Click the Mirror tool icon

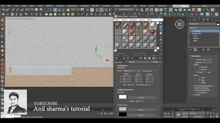click(x=137, y=10)
